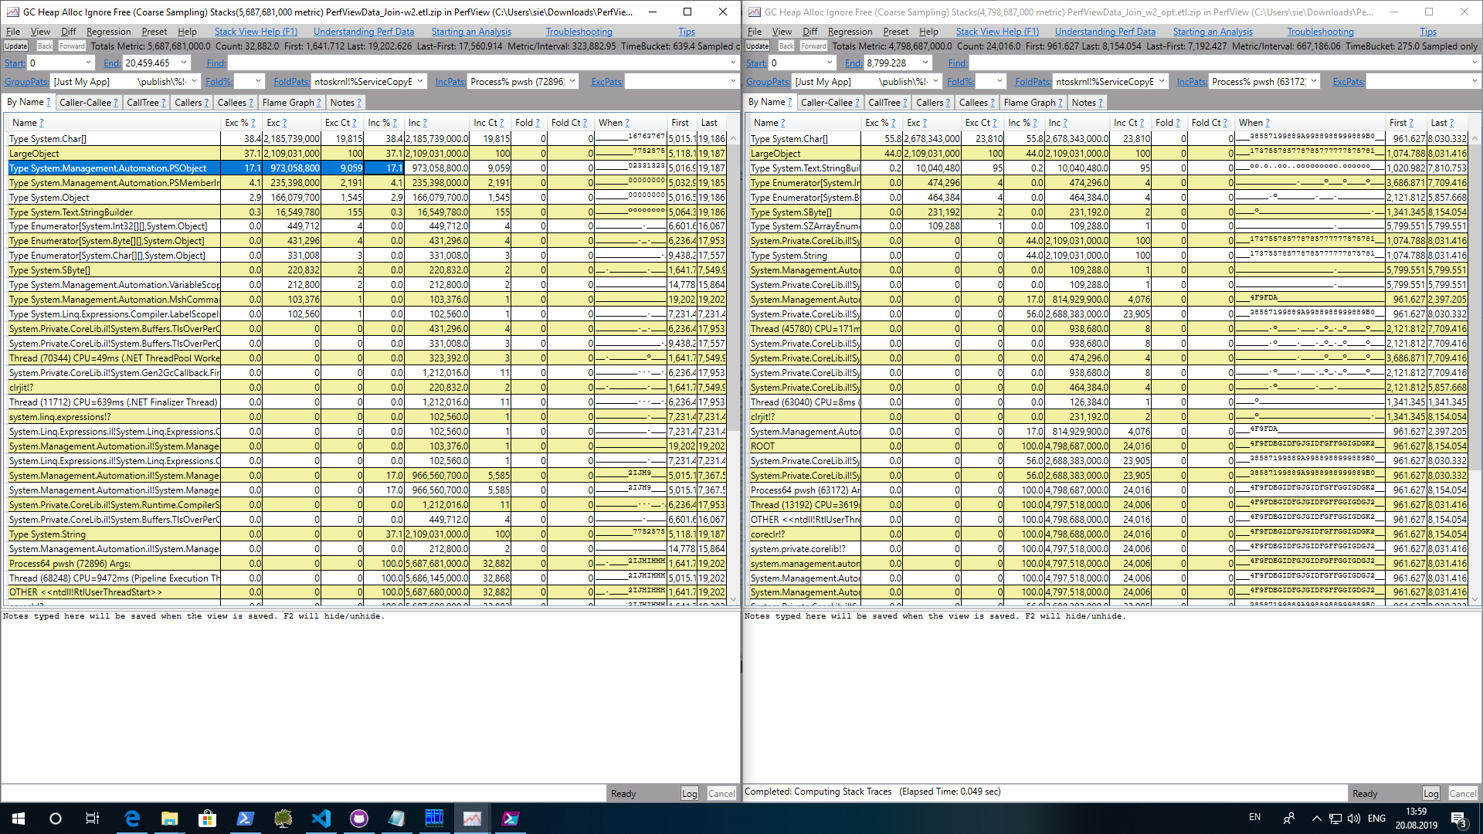Open Microsoft Store from the taskbar

[x=207, y=819]
